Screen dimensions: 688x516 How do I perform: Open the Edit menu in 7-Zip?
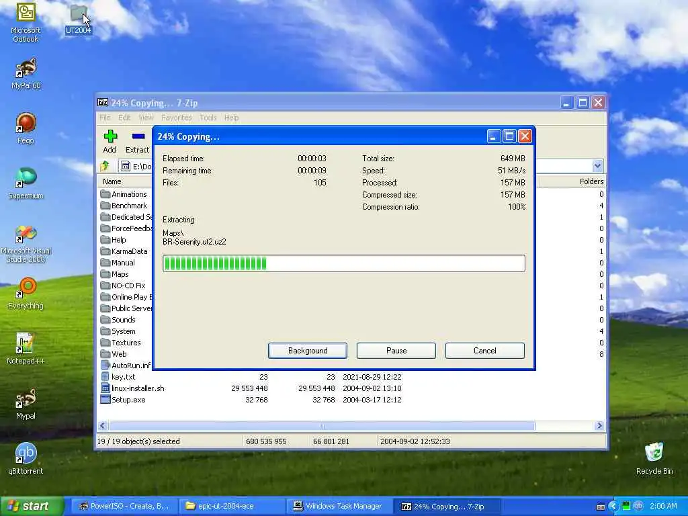pyautogui.click(x=124, y=118)
